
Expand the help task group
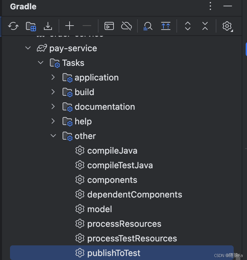(x=53, y=121)
